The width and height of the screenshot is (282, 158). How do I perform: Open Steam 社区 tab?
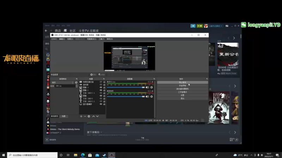pos(73,31)
